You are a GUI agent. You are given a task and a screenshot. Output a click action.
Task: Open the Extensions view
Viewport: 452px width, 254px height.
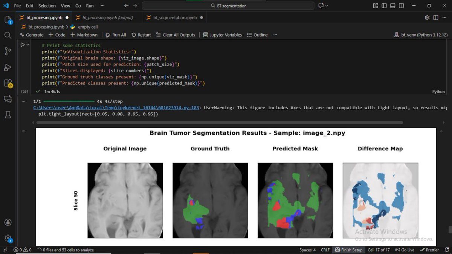[8, 83]
